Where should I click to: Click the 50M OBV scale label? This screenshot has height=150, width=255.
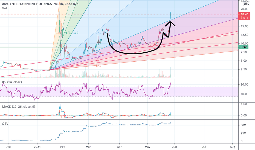[x=244, y=125]
